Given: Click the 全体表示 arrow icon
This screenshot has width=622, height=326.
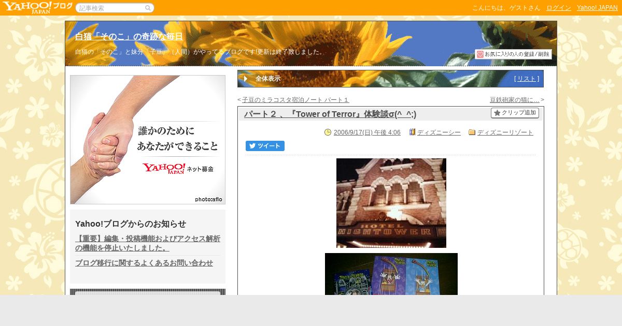Looking at the screenshot, I should click(x=246, y=79).
